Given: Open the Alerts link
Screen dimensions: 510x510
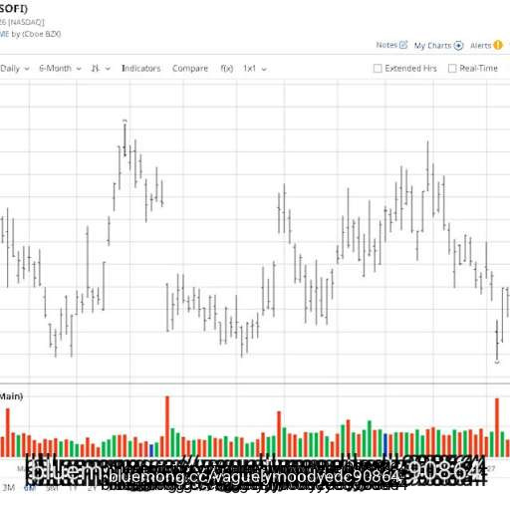Looking at the screenshot, I should [481, 45].
